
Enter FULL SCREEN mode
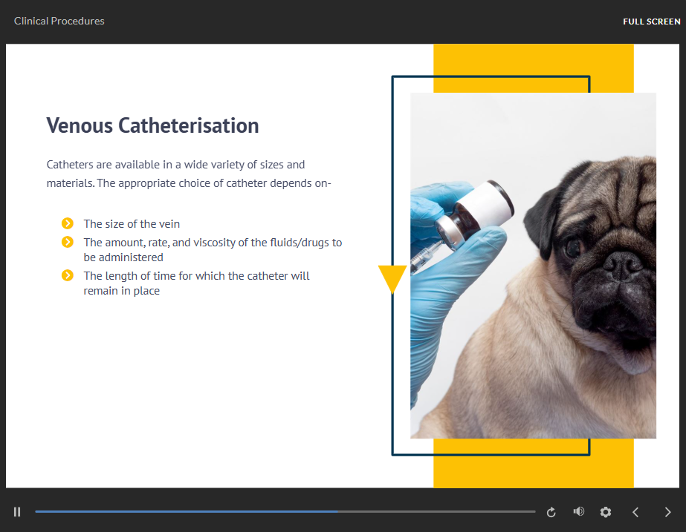coord(651,22)
